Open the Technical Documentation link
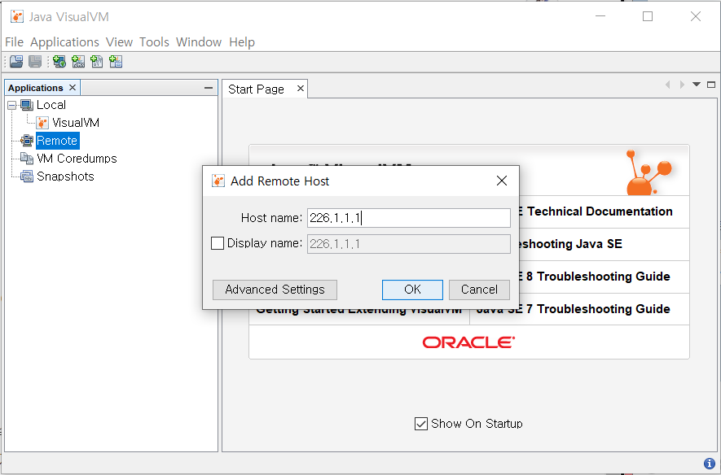Viewport: 721px width, 475px height. [600, 211]
